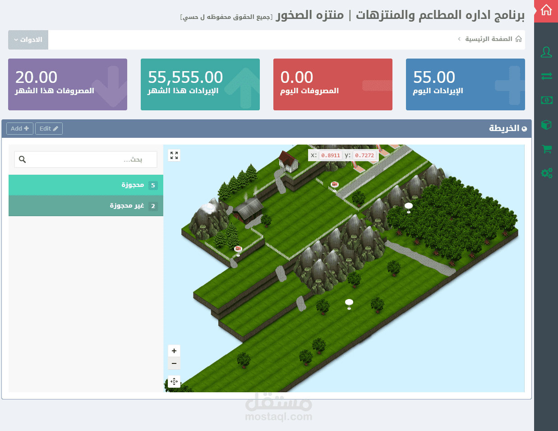Click the settings gears icon in sidebar
The image size is (558, 431).
(x=546, y=172)
